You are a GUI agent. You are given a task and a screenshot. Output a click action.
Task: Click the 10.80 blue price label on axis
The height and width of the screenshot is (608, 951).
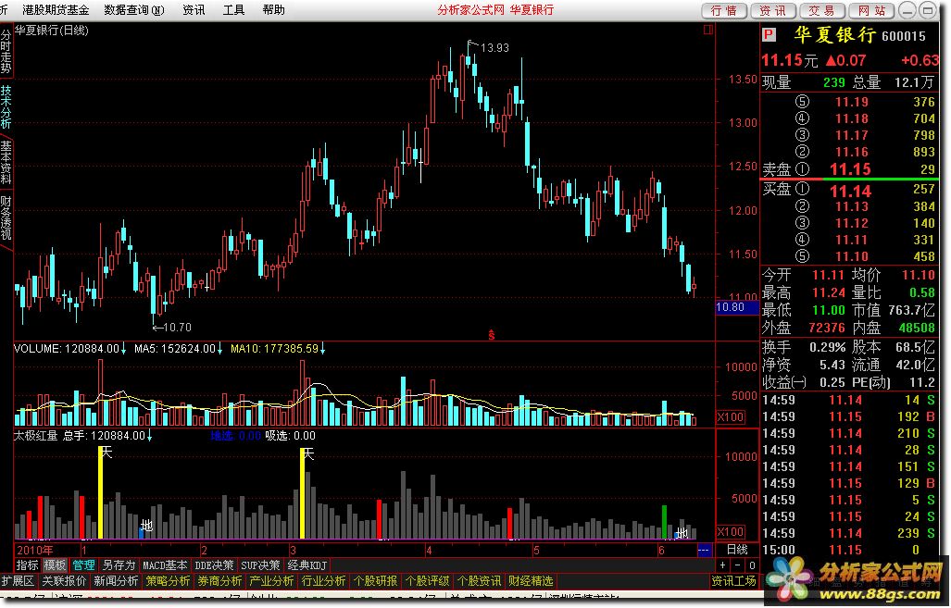pos(737,307)
